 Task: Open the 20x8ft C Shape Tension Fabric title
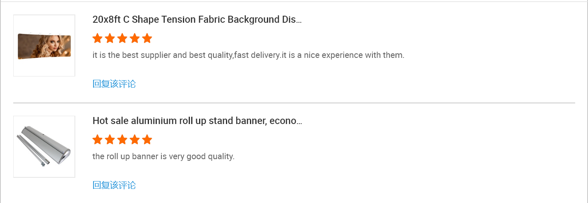(197, 19)
